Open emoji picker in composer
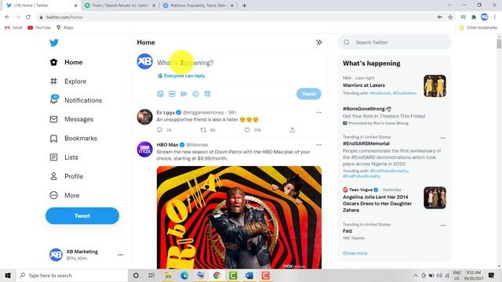Image resolution: width=502 pixels, height=282 pixels. coord(195,94)
